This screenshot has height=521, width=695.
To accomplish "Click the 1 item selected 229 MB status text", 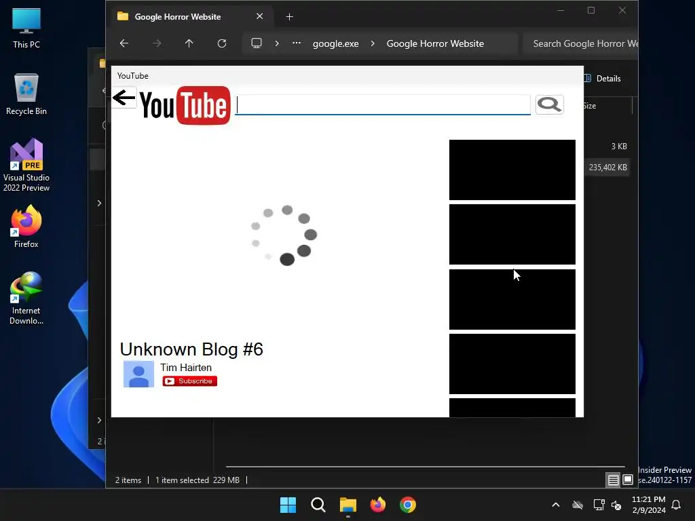I will [x=198, y=480].
